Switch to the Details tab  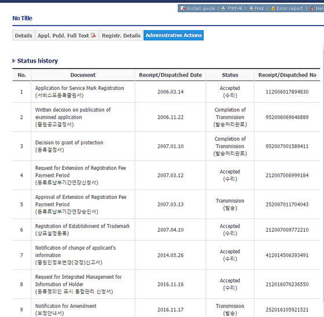pos(23,35)
